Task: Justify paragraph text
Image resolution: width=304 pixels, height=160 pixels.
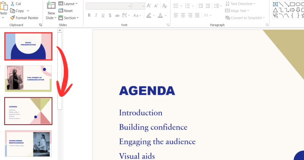Action: (x=197, y=15)
